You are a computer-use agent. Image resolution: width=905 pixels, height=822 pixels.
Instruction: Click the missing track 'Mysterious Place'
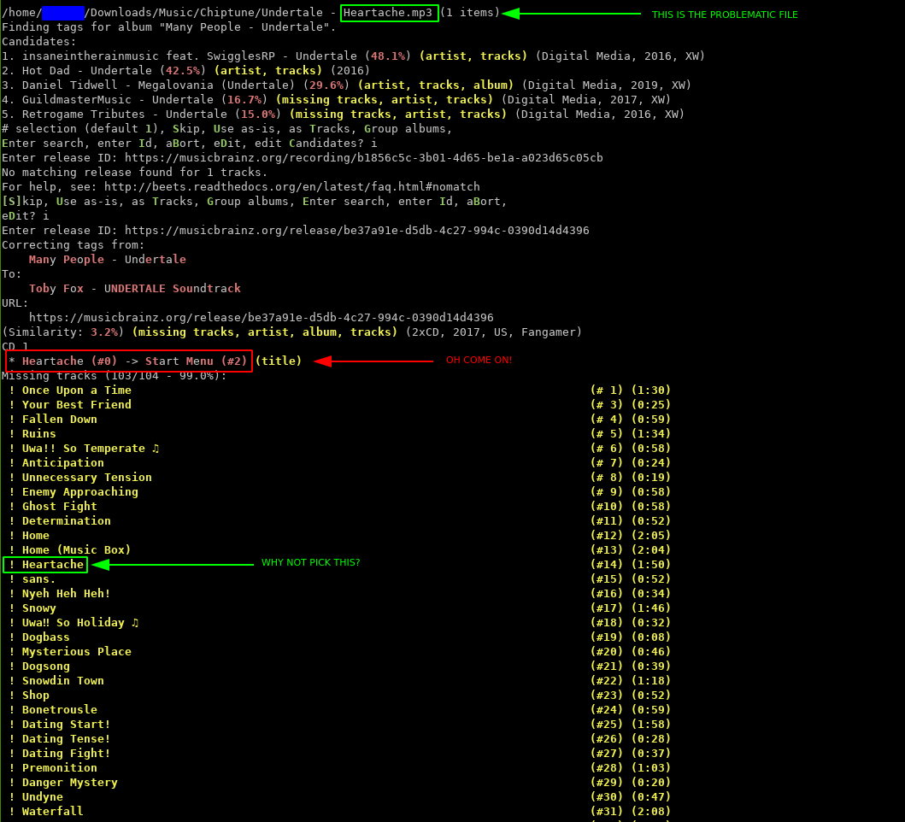click(77, 652)
